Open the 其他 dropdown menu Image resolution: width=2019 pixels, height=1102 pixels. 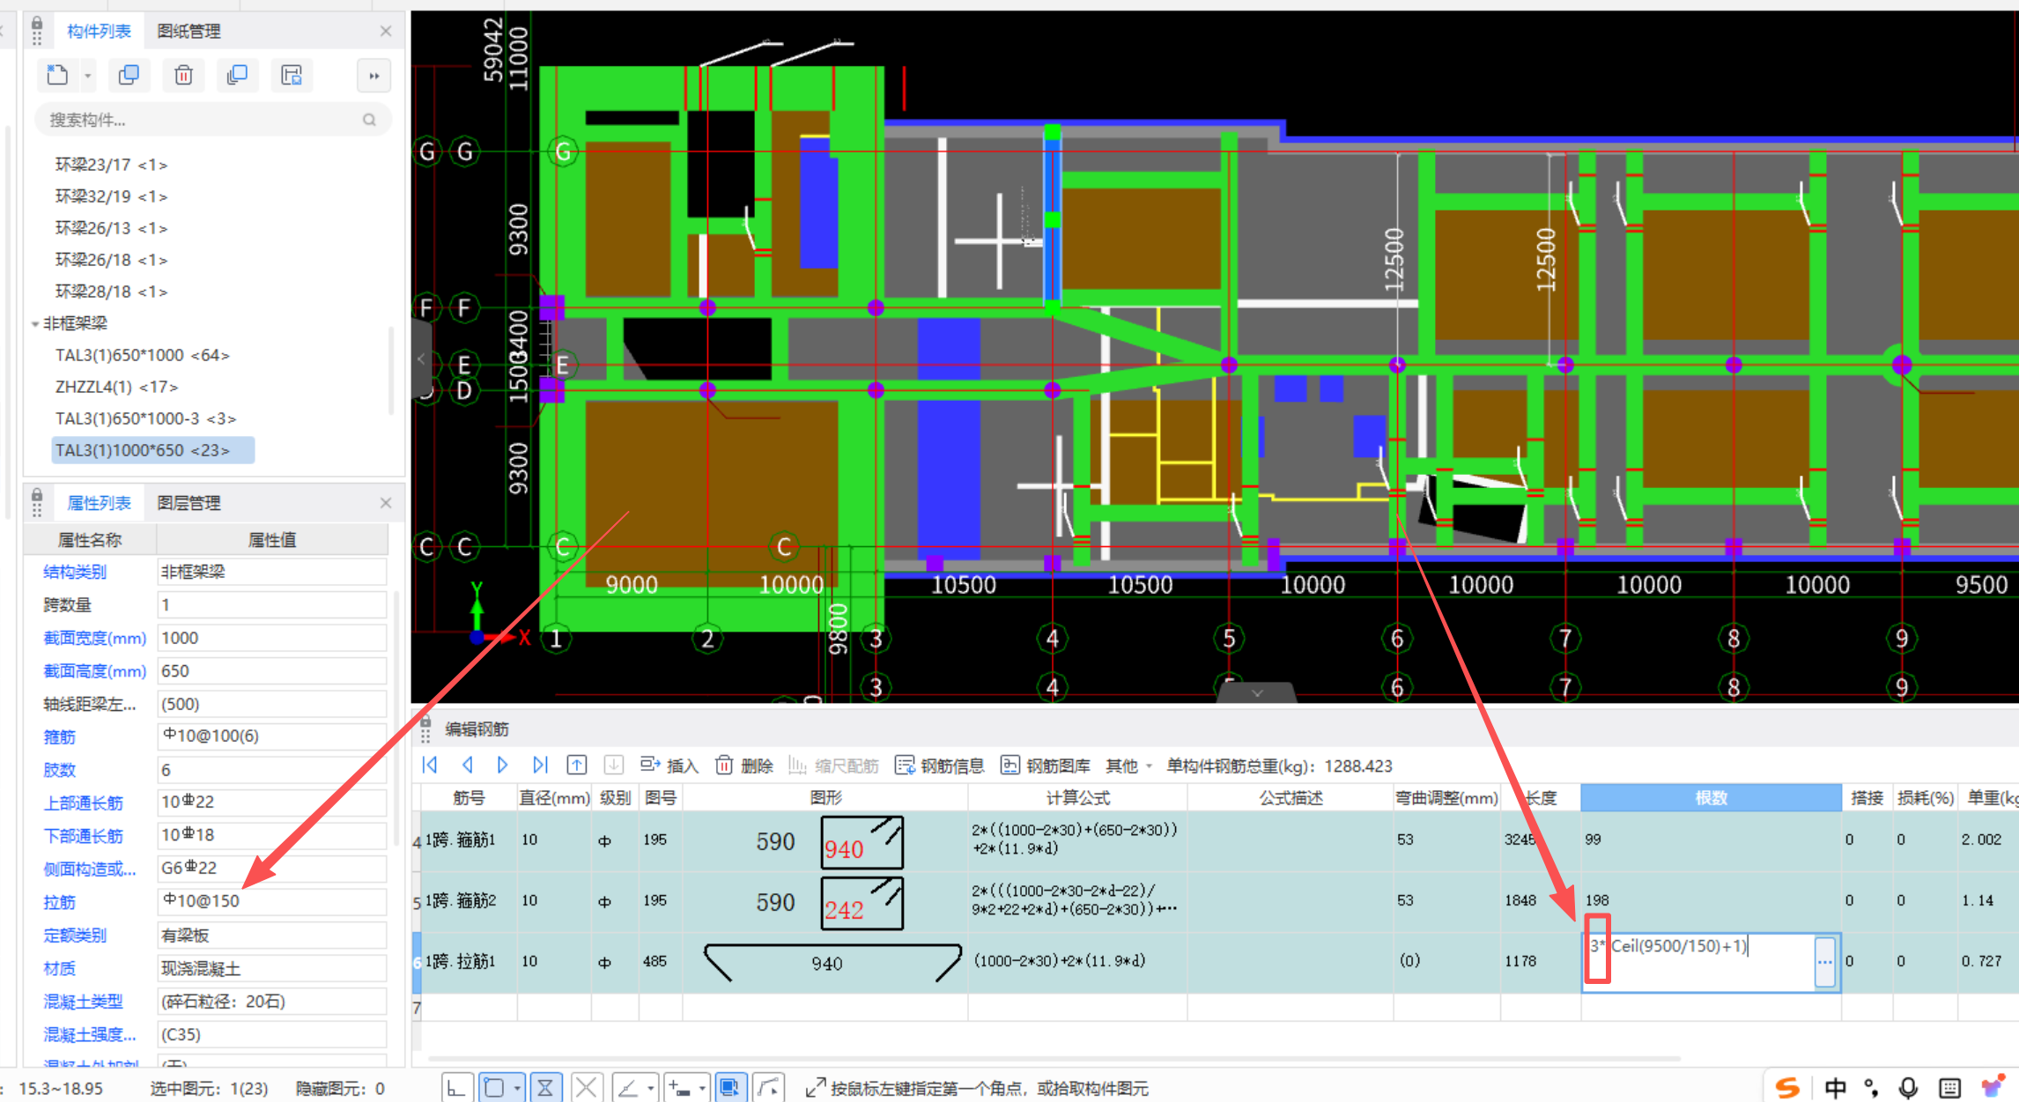(x=1128, y=765)
